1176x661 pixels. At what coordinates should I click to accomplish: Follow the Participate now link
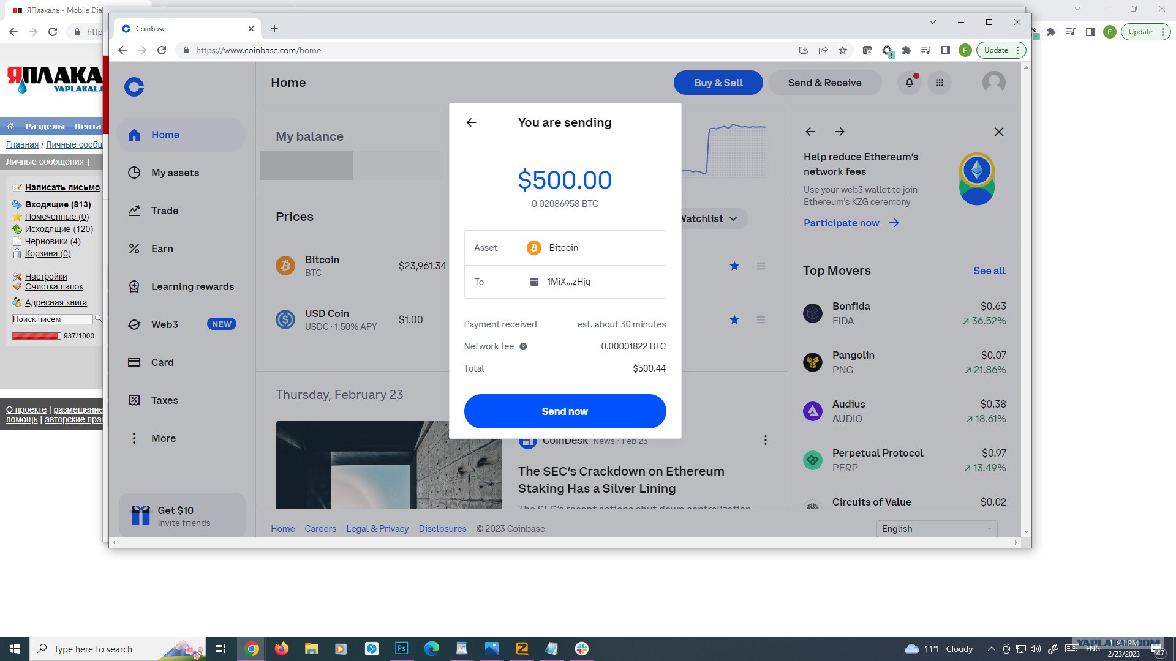point(851,223)
